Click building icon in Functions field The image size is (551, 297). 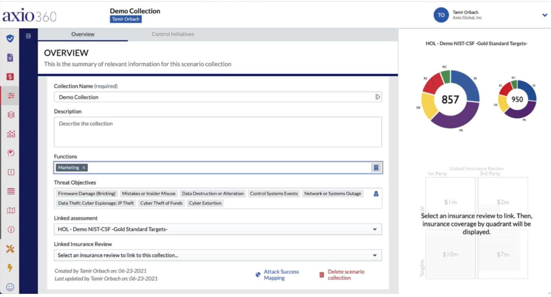pyautogui.click(x=376, y=168)
